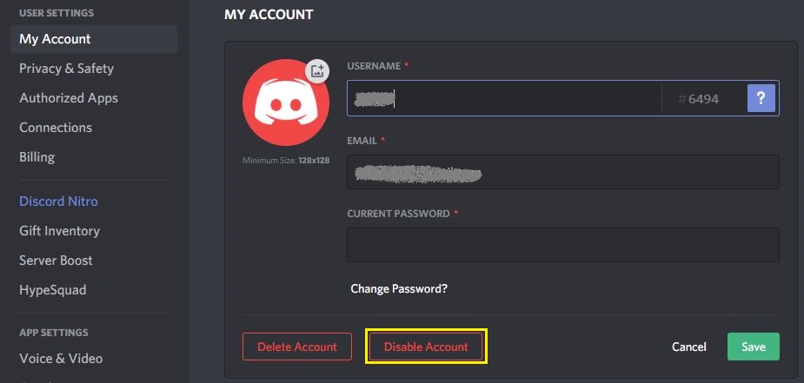Click the upload avatar image icon
This screenshot has width=804, height=383.
[317, 70]
